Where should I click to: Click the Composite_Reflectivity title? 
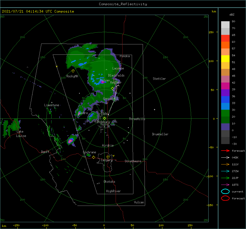123,4
